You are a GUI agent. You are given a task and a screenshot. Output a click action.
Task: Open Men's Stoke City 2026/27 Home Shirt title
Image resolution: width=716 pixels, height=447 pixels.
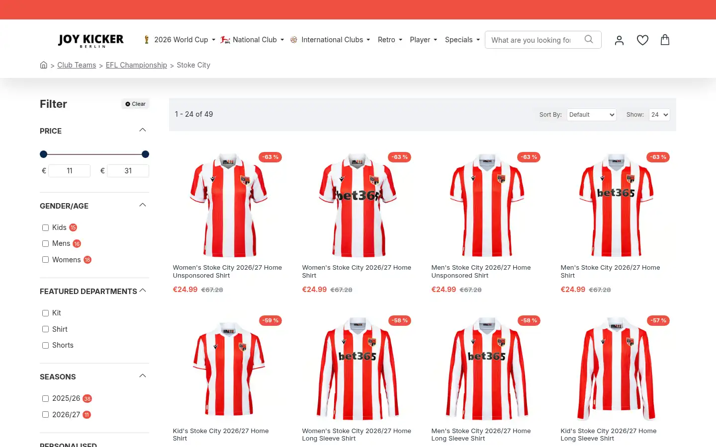(610, 271)
